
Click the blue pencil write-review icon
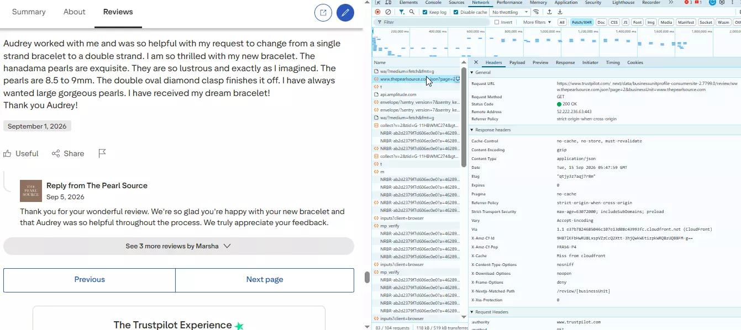point(345,13)
